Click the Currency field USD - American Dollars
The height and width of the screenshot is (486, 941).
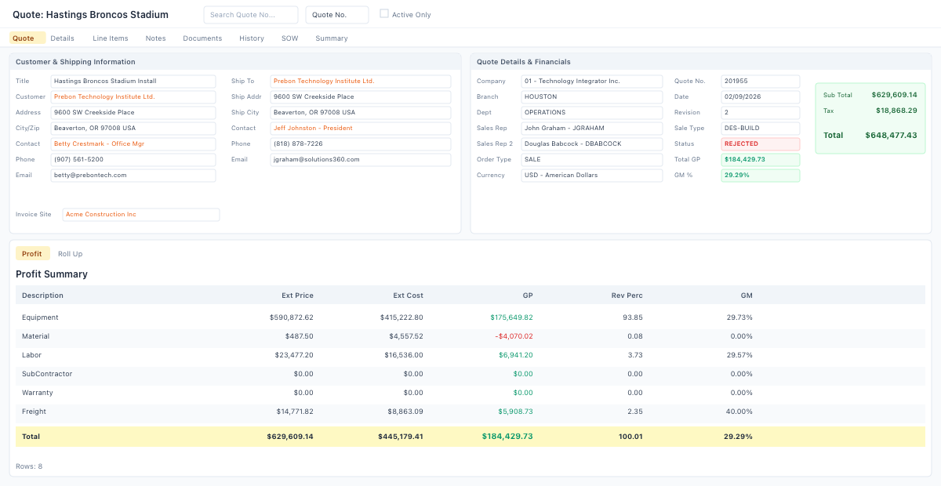coord(591,176)
